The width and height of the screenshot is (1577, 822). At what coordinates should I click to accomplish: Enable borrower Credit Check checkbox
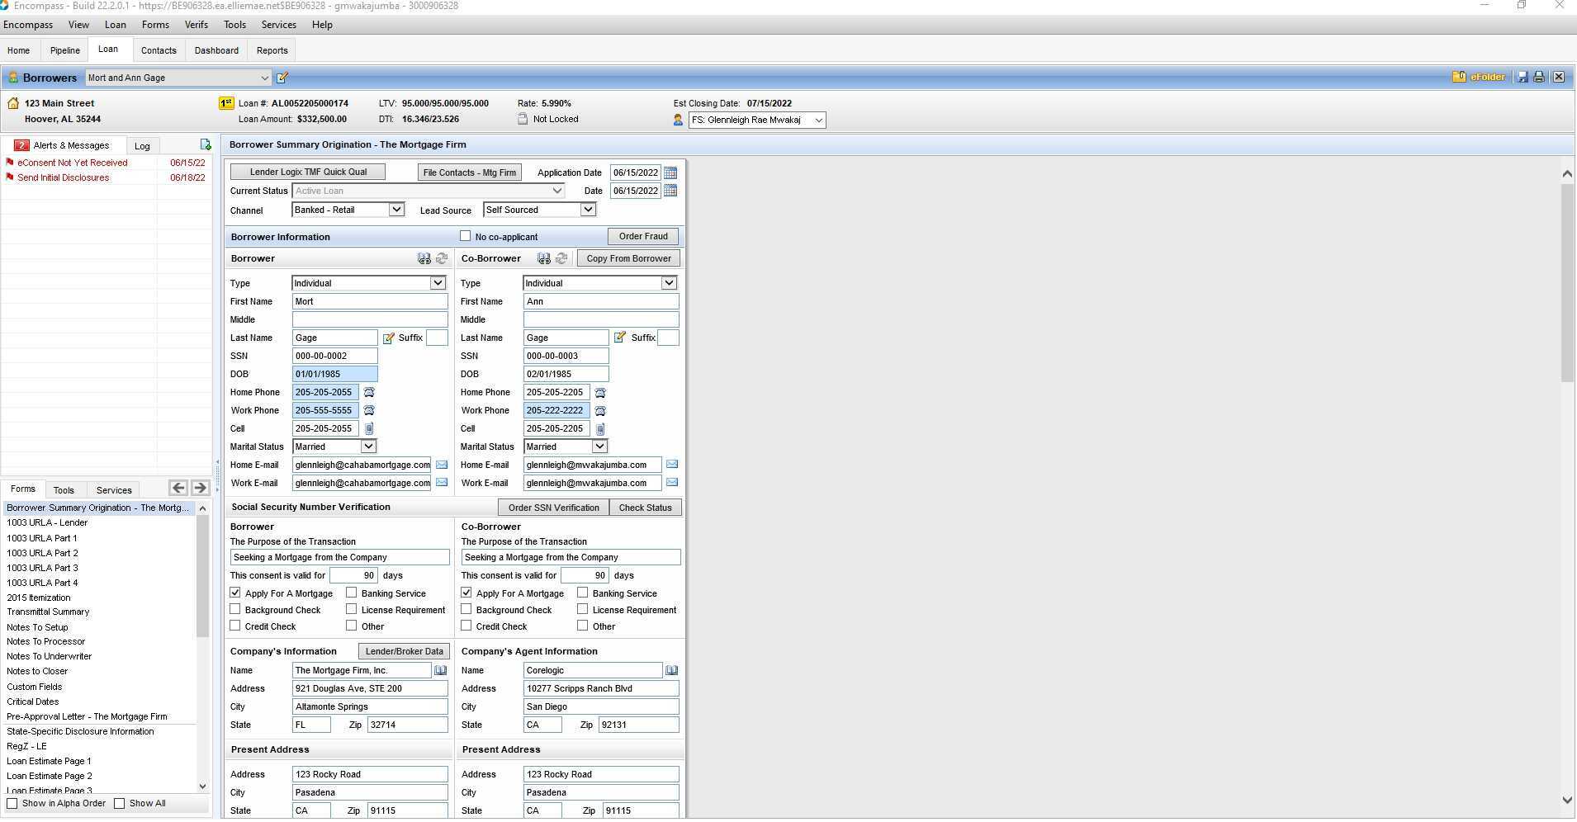click(x=235, y=626)
